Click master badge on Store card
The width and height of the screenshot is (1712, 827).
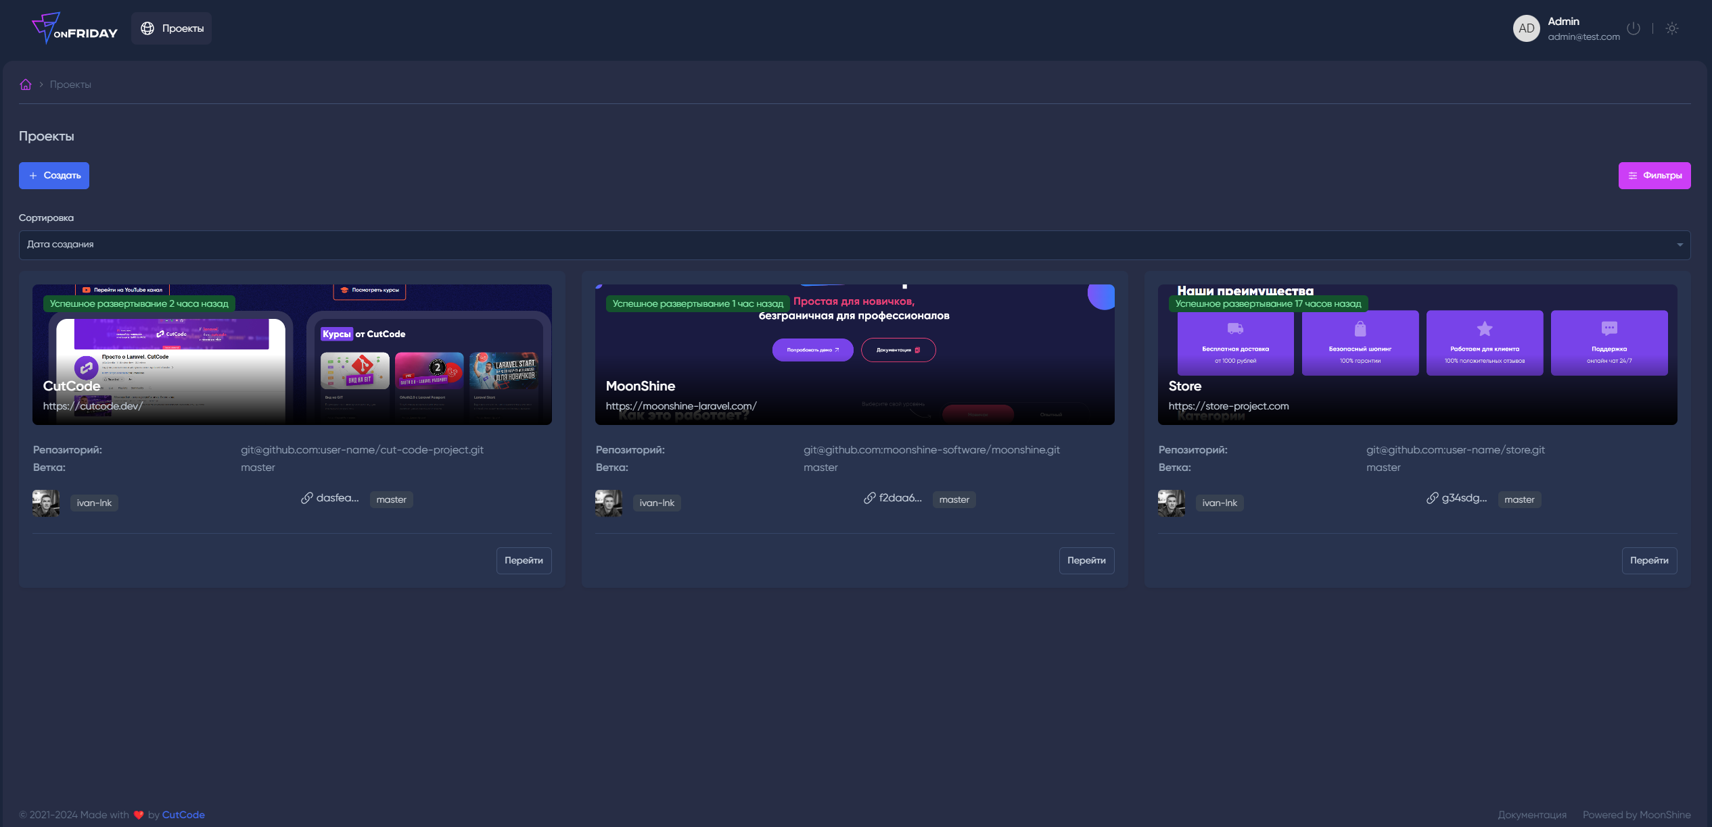1519,500
